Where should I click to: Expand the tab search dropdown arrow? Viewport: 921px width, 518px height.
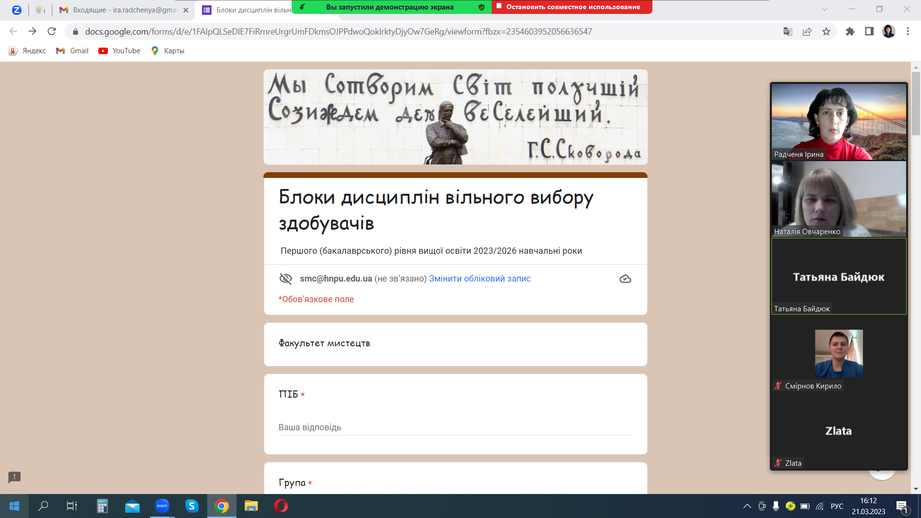click(825, 9)
